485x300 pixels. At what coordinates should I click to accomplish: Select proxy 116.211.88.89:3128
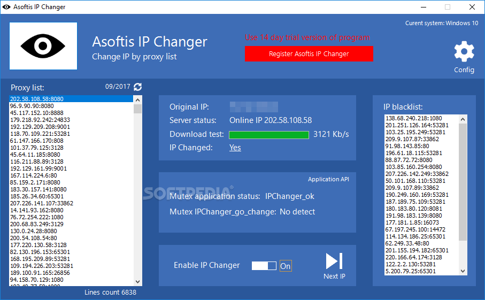[71, 161]
